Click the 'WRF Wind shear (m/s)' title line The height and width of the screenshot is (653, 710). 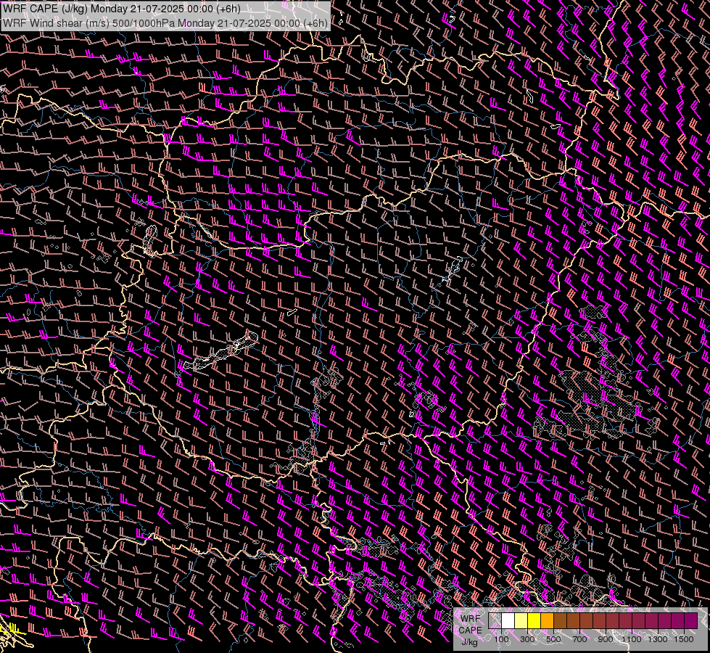[165, 23]
